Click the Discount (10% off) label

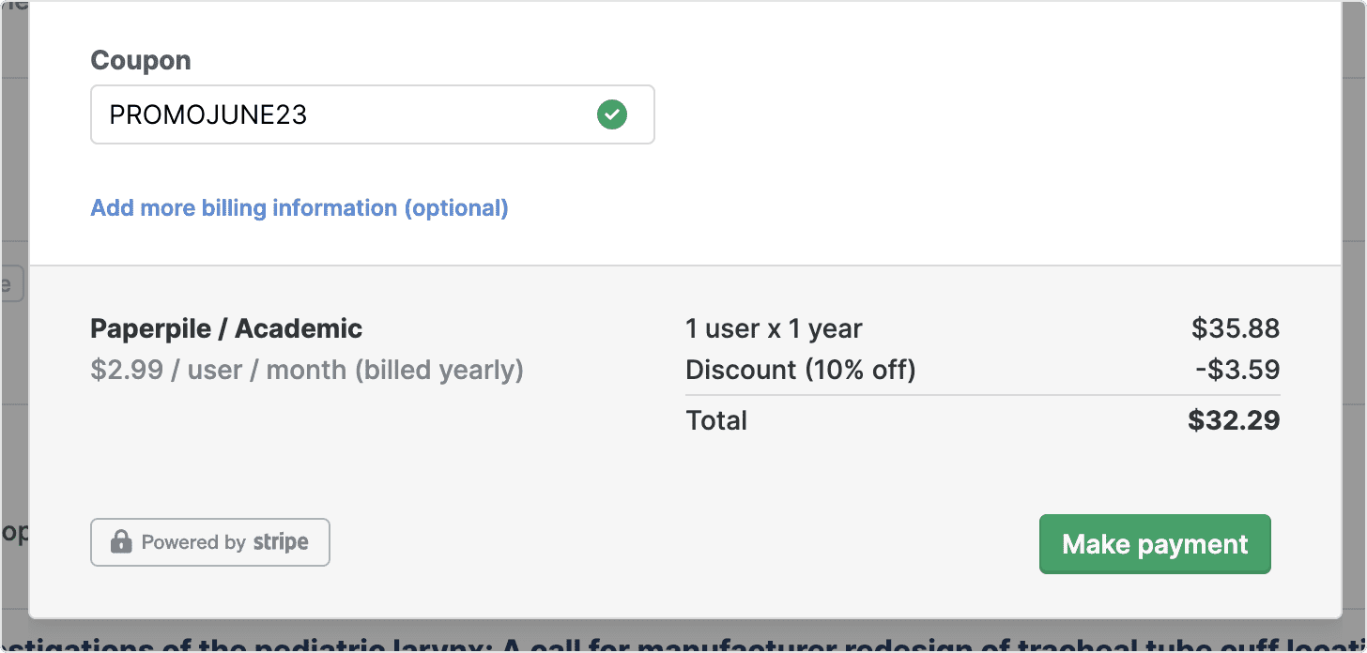[800, 370]
